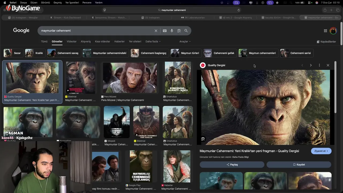Screen dimensions: 343x193
Task: Submit search with magnifier icon
Action: coord(186,31)
